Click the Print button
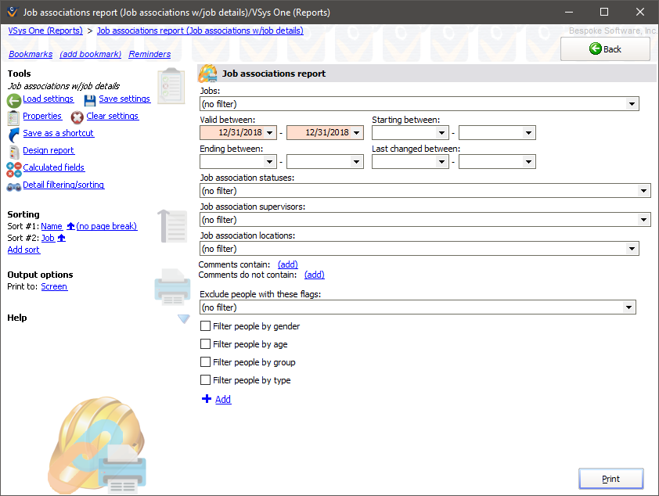This screenshot has height=496, width=659. [x=610, y=478]
